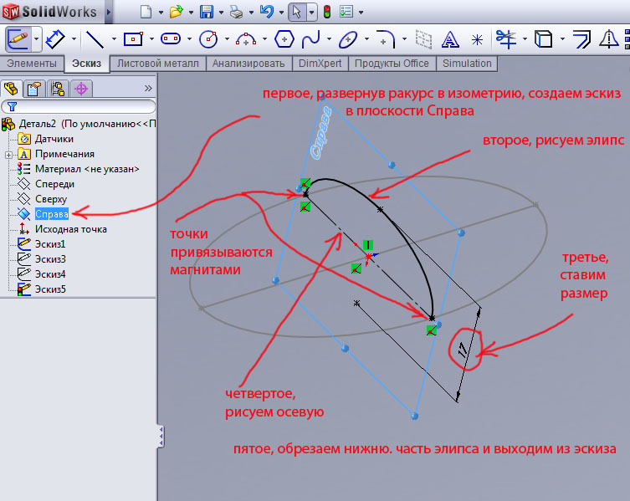
Task: Expand the Примечания tree node
Action: [8, 154]
